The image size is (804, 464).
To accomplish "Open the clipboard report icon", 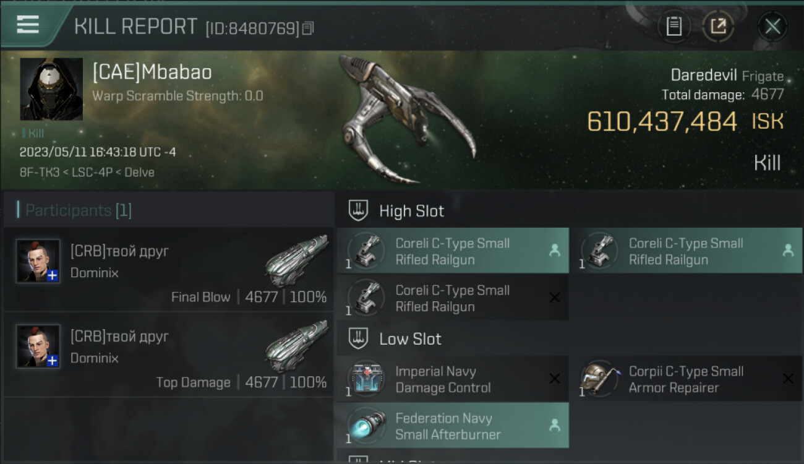I will click(674, 27).
